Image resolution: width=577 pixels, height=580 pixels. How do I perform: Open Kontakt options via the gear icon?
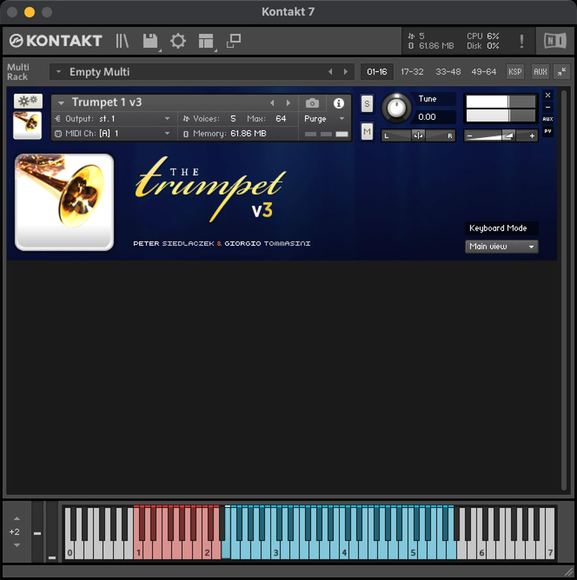click(x=178, y=41)
